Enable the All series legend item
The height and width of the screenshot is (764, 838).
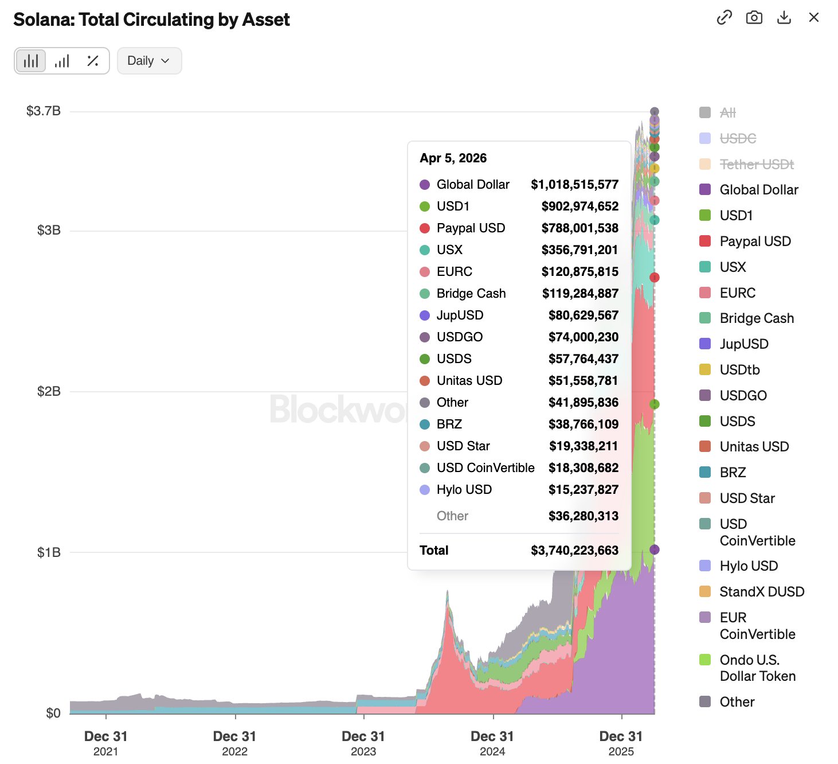[727, 113]
